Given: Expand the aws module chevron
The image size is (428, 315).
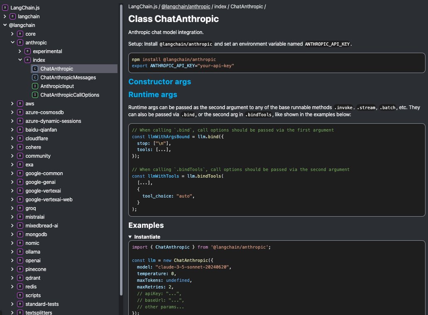Looking at the screenshot, I should coord(12,103).
